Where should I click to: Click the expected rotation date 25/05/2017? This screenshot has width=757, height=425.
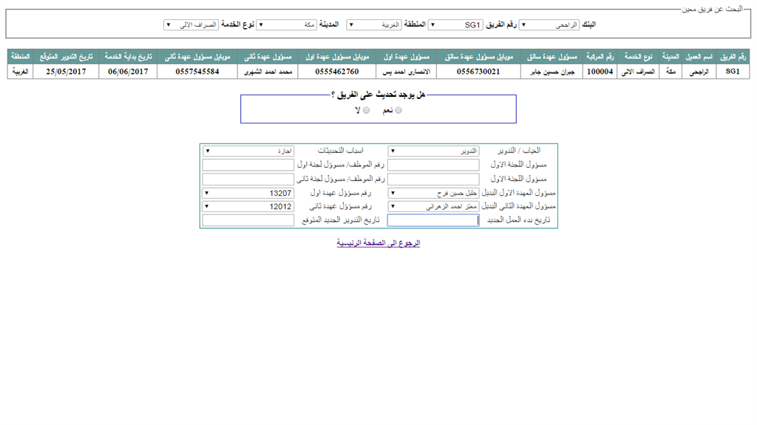pos(66,72)
